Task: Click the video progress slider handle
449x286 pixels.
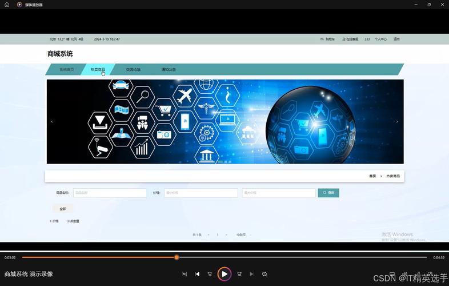Action: pyautogui.click(x=177, y=257)
